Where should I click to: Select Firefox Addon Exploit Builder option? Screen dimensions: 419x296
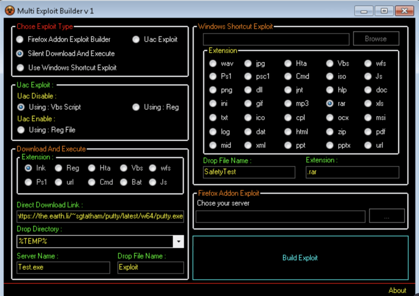(20, 40)
